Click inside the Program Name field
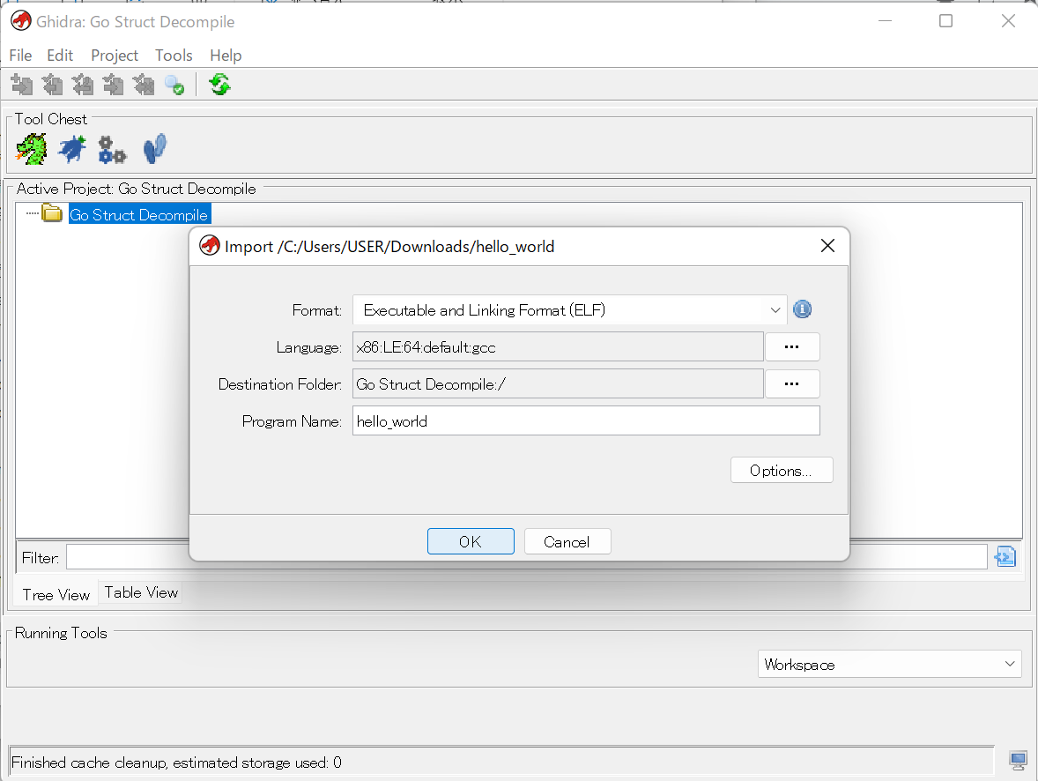This screenshot has width=1038, height=781. click(586, 420)
